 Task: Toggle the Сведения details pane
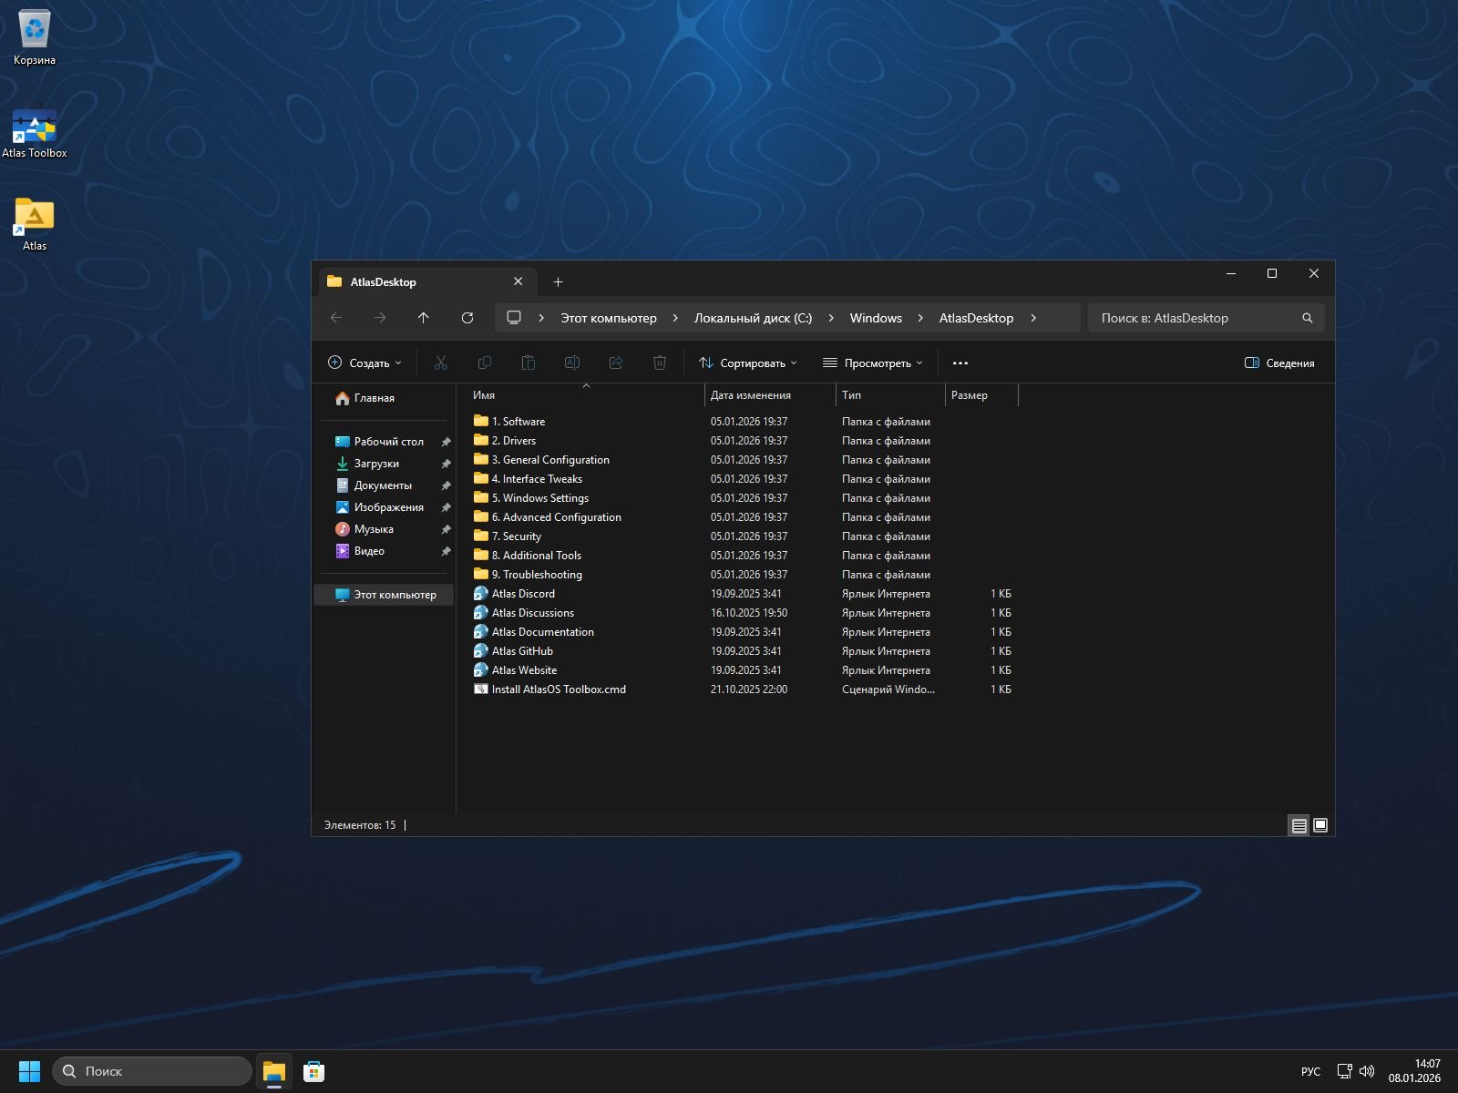[1279, 363]
